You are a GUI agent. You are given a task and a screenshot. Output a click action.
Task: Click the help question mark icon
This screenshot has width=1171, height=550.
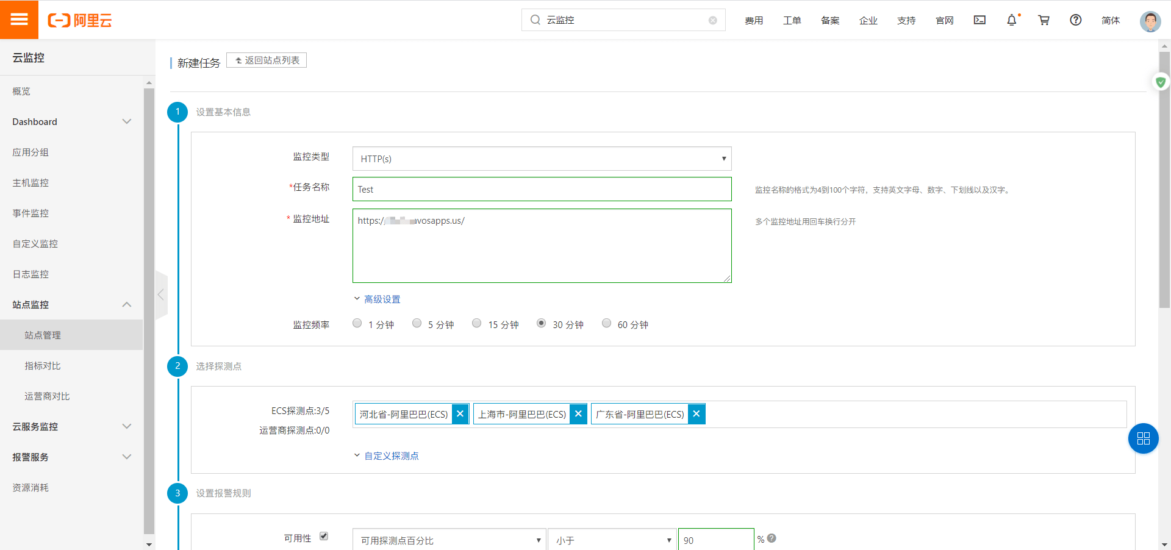[x=1075, y=20]
